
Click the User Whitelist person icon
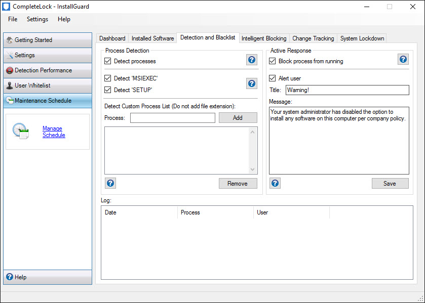click(x=10, y=85)
